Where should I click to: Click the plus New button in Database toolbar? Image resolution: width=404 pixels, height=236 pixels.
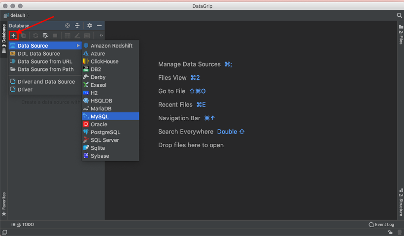(x=14, y=35)
